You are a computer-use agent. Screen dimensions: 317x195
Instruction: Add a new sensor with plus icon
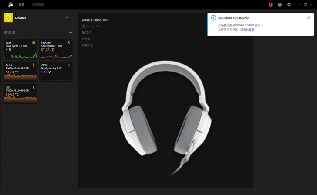(x=71, y=33)
